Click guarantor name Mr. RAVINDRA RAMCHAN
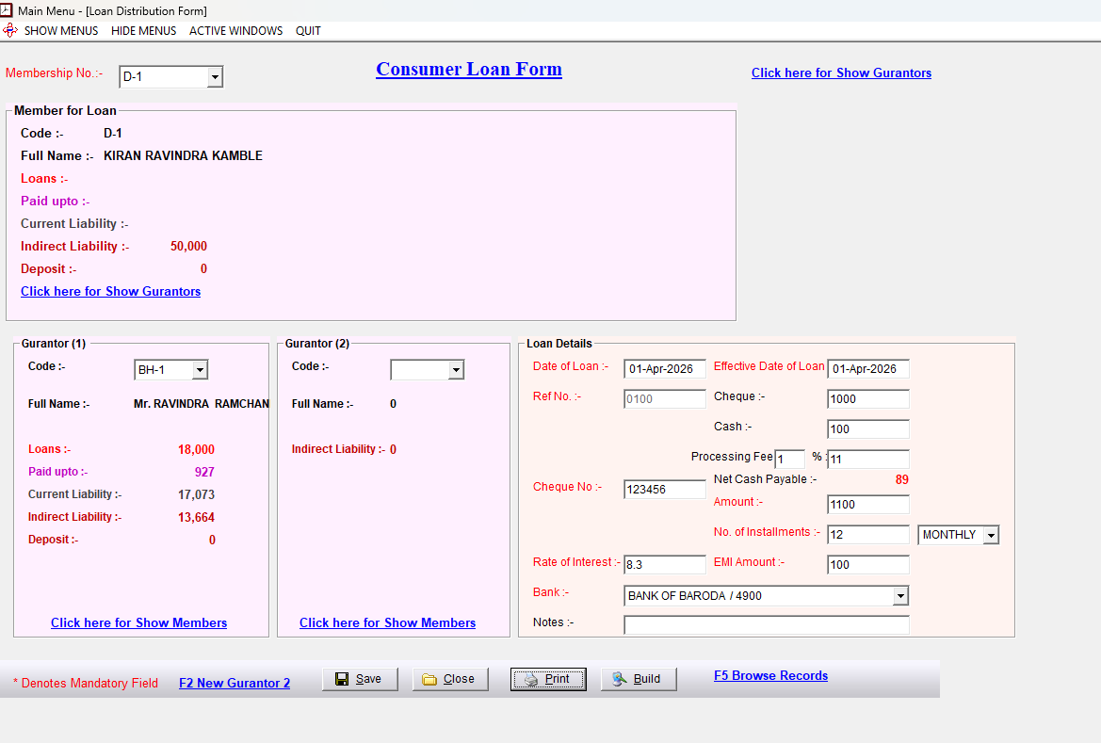 point(201,404)
